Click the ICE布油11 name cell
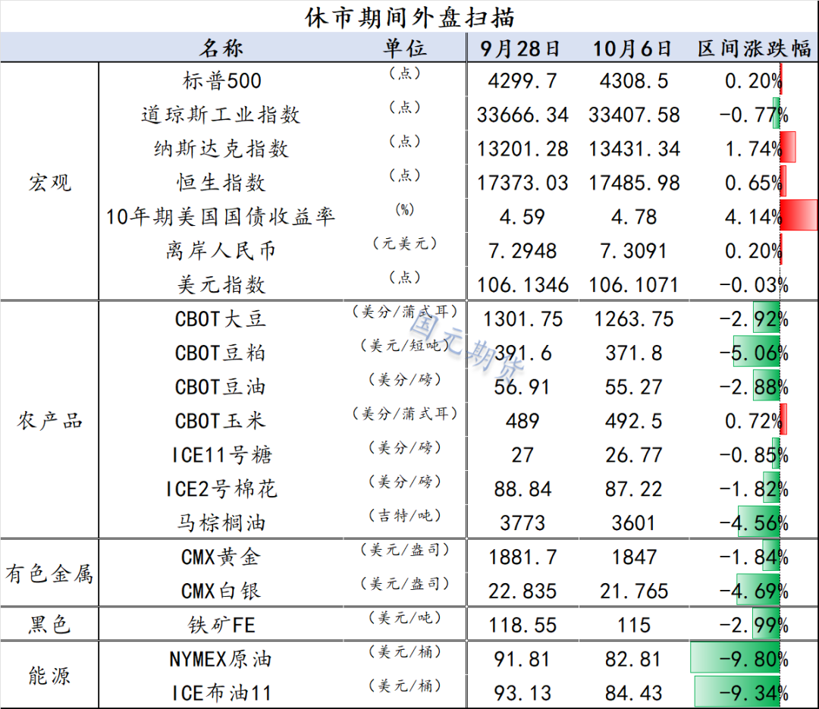The image size is (819, 709). 222,693
